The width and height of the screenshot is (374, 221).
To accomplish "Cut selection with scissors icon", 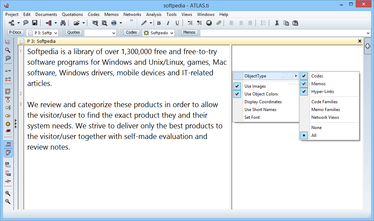I will [277, 23].
